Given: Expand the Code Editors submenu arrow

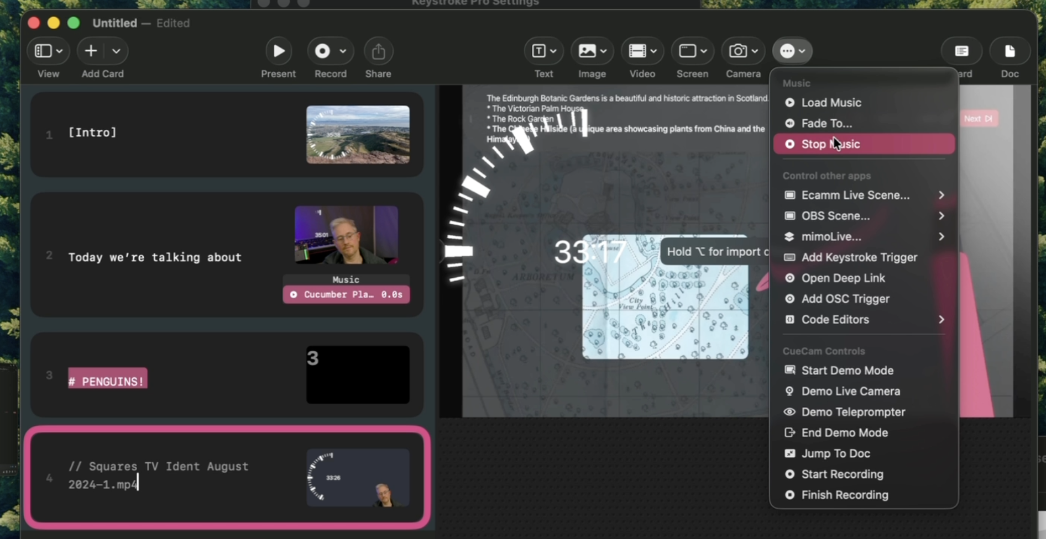Looking at the screenshot, I should tap(941, 319).
